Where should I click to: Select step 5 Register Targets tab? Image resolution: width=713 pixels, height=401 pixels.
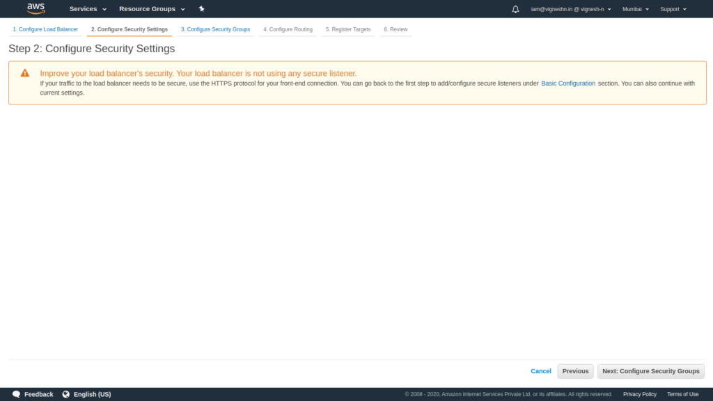pyautogui.click(x=348, y=29)
